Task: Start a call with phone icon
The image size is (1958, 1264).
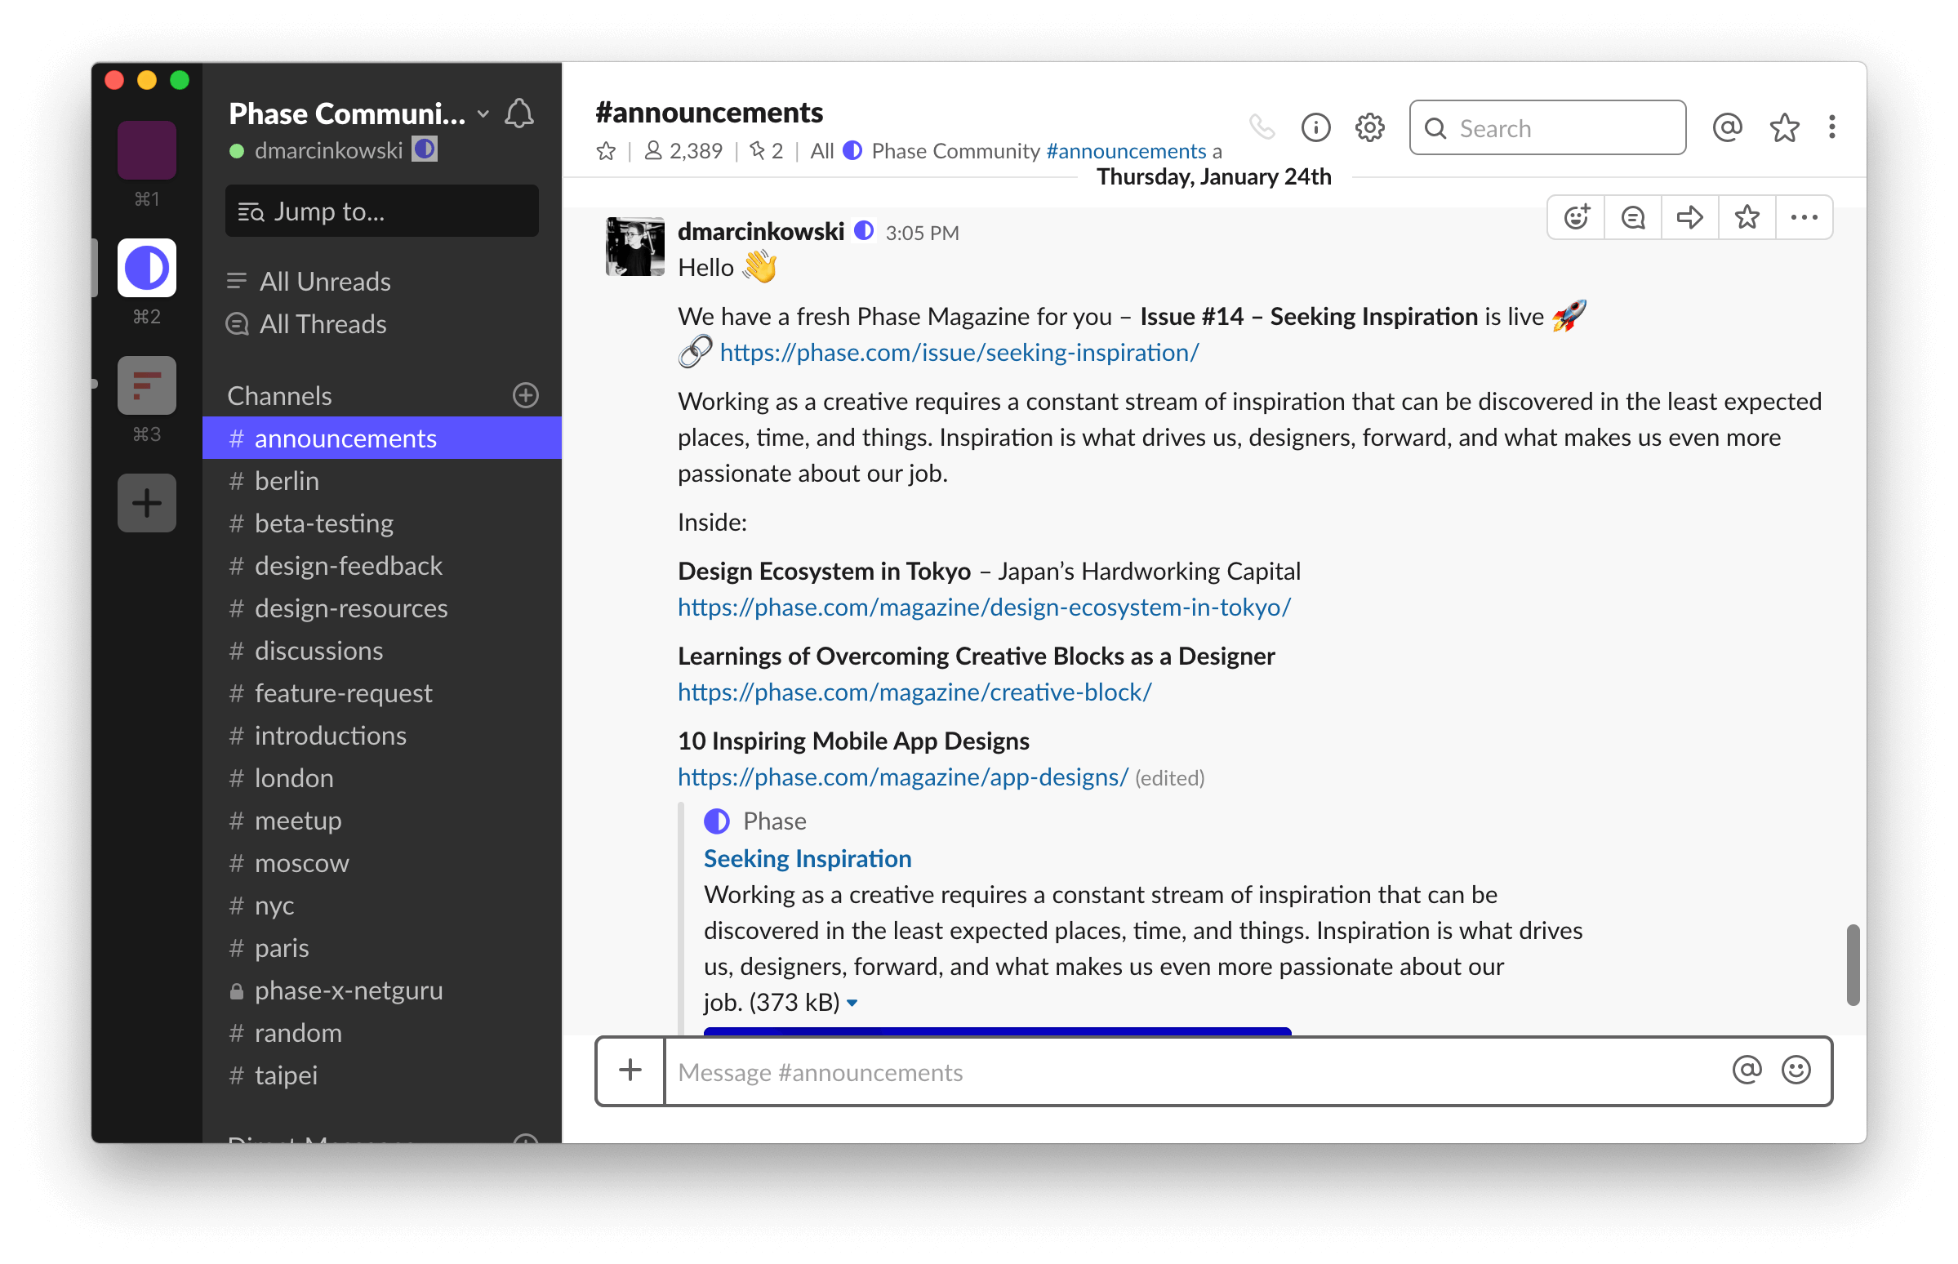Action: pyautogui.click(x=1262, y=127)
